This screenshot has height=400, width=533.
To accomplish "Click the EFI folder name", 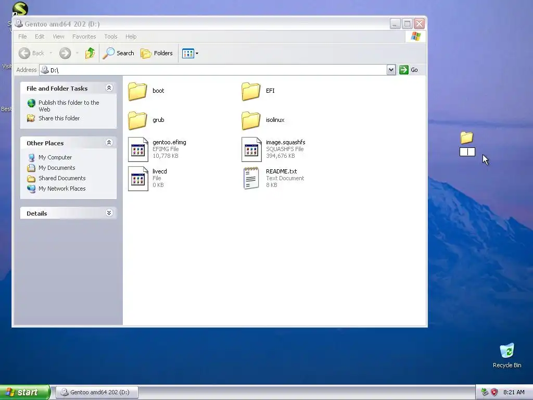I will coord(270,91).
